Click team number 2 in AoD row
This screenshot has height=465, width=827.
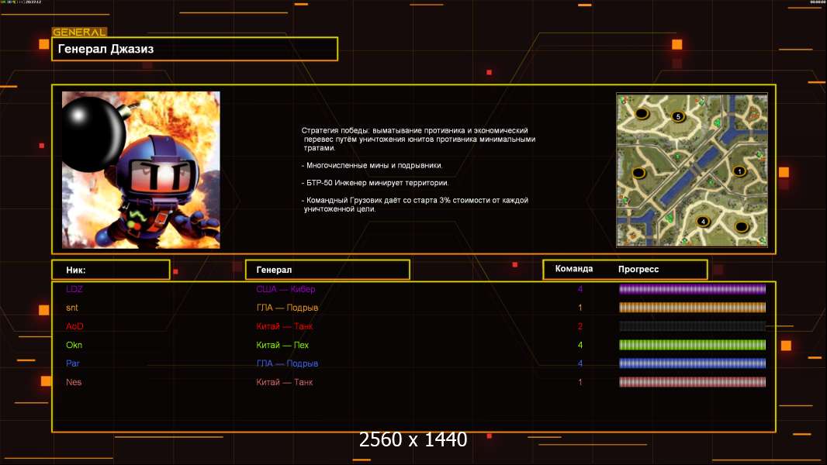point(580,326)
